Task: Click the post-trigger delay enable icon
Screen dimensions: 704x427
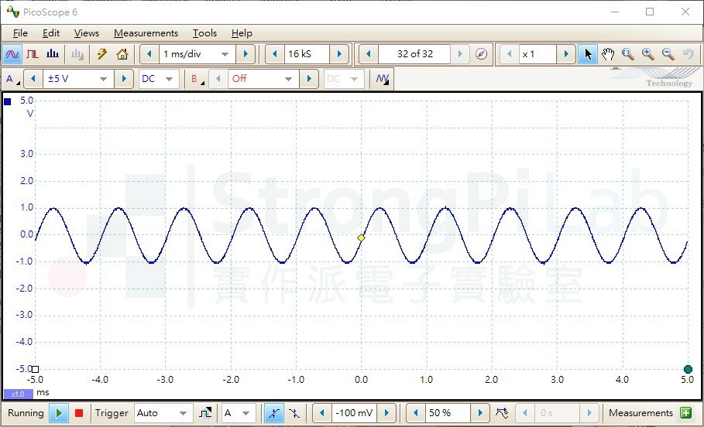Action: click(502, 413)
